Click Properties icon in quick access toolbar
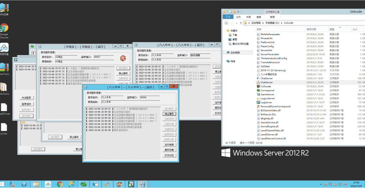The height and width of the screenshot is (188, 365). 231,11
